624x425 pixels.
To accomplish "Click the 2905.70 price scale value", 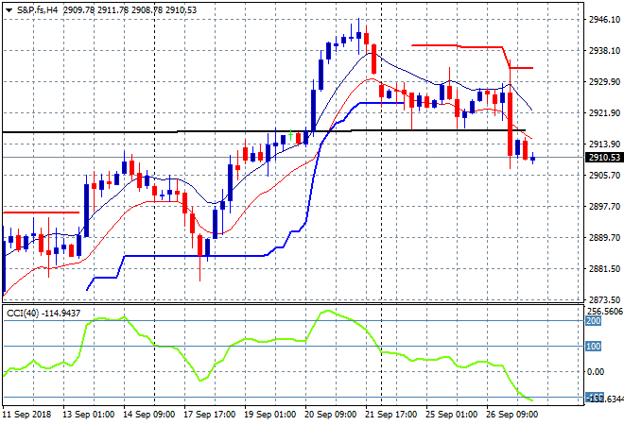I will pos(604,176).
